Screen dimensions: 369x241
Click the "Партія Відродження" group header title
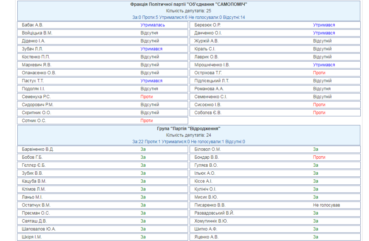(188, 128)
